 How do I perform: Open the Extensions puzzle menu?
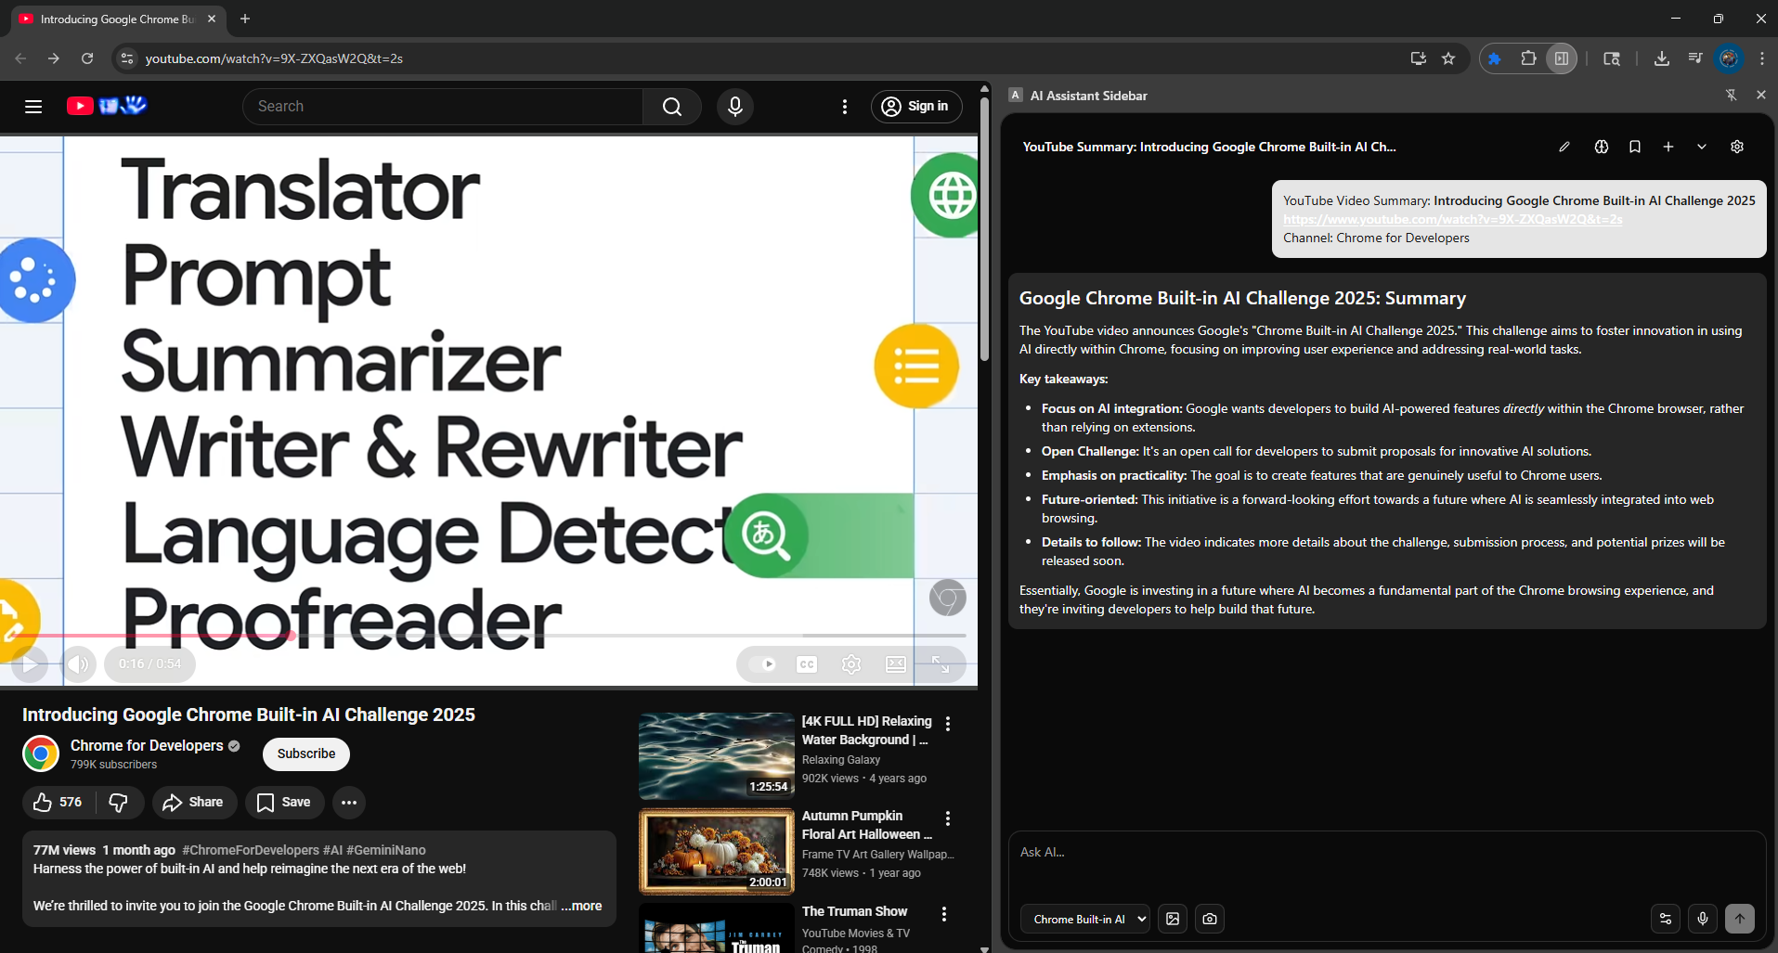[1528, 58]
